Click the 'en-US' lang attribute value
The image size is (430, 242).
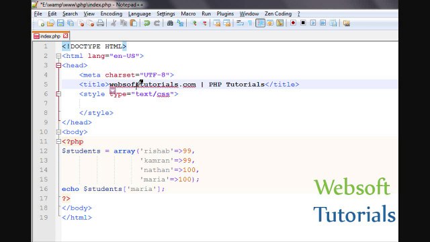tap(124, 56)
